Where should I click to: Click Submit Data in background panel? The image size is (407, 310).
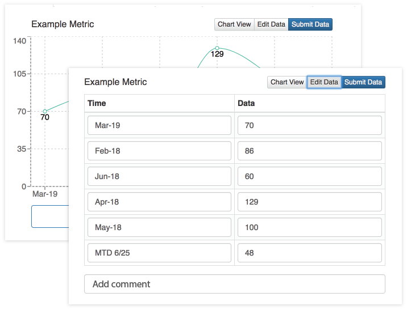tap(310, 24)
